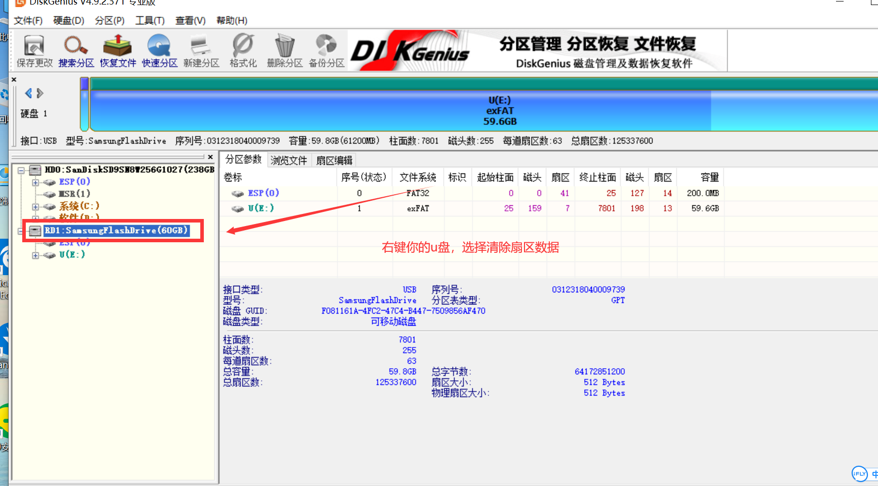Image resolution: width=878 pixels, height=486 pixels.
Task: Open the 查看(V) menu
Action: pyautogui.click(x=190, y=20)
